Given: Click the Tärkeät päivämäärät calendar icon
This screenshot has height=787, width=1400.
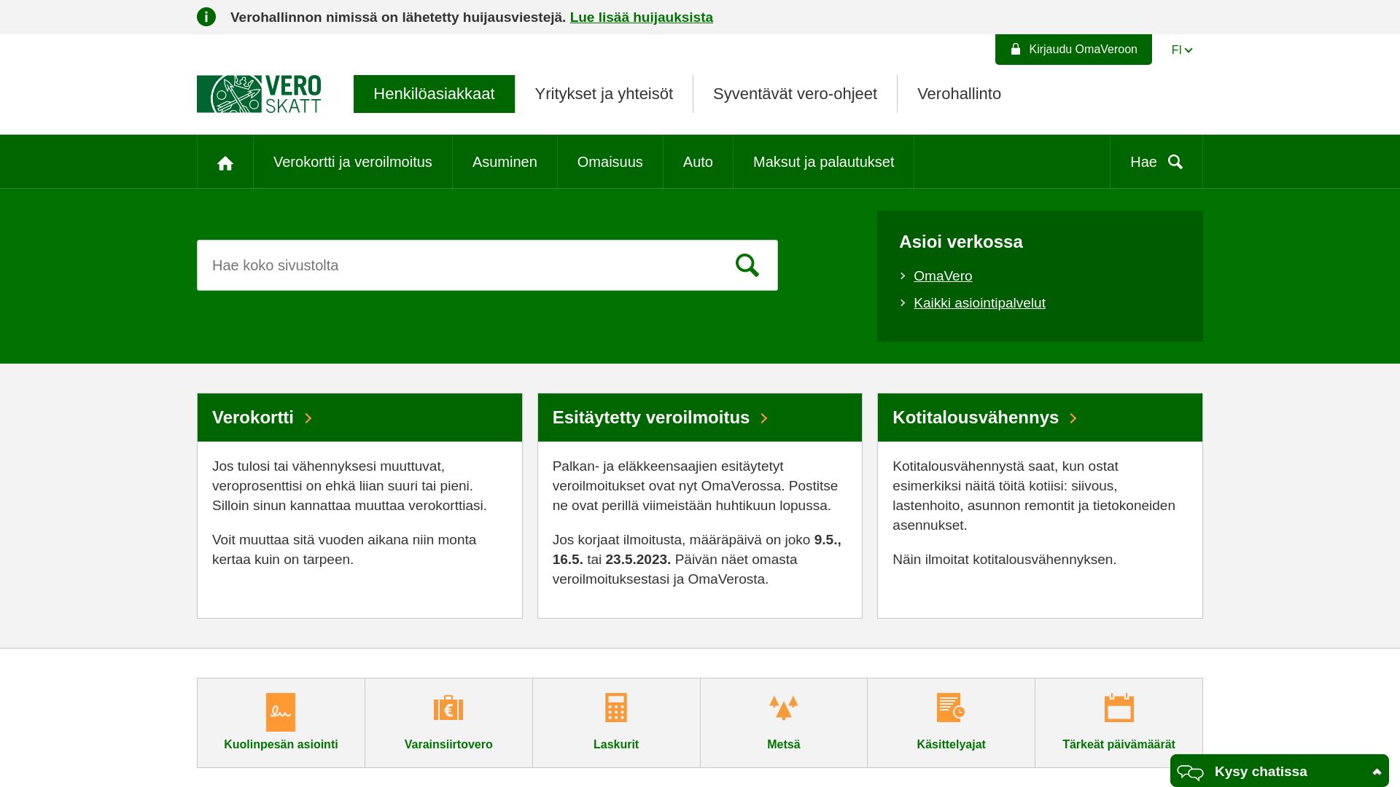Looking at the screenshot, I should [x=1119, y=708].
